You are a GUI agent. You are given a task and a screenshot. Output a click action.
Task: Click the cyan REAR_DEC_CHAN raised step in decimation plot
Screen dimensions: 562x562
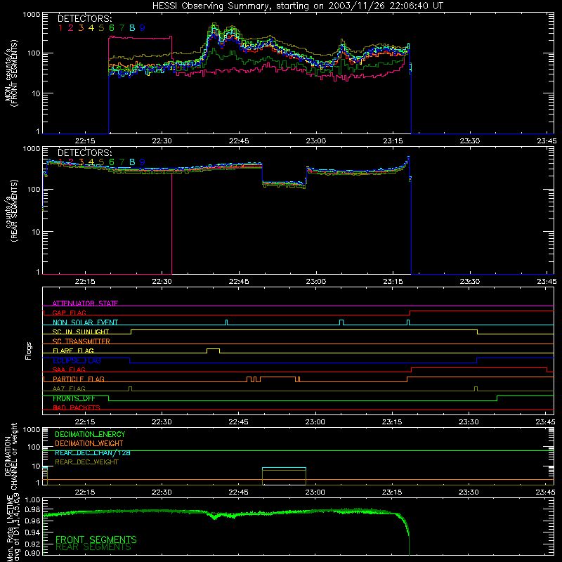pos(284,468)
